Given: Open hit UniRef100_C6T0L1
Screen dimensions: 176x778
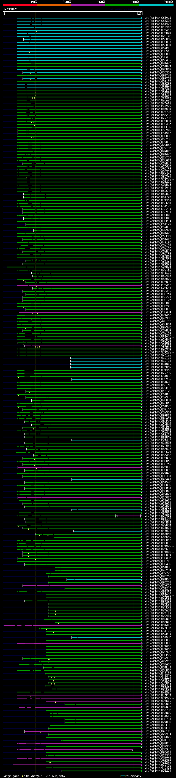Looking at the screenshot, I should tap(158, 18).
